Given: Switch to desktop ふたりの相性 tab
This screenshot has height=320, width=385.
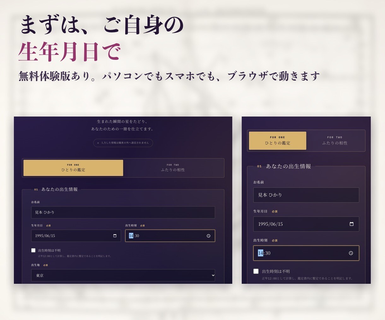Looking at the screenshot, I should click(x=173, y=168).
